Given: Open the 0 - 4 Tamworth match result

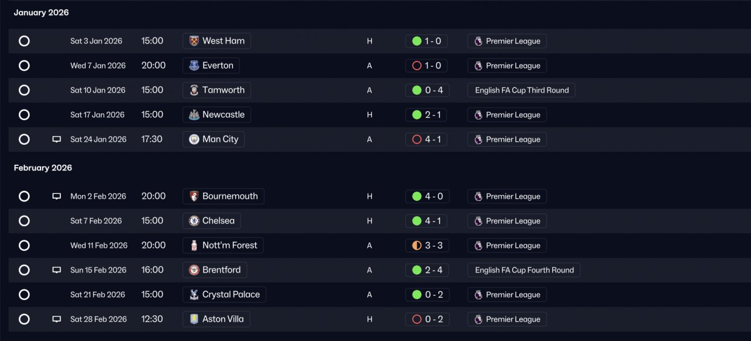Looking at the screenshot, I should tap(427, 90).
